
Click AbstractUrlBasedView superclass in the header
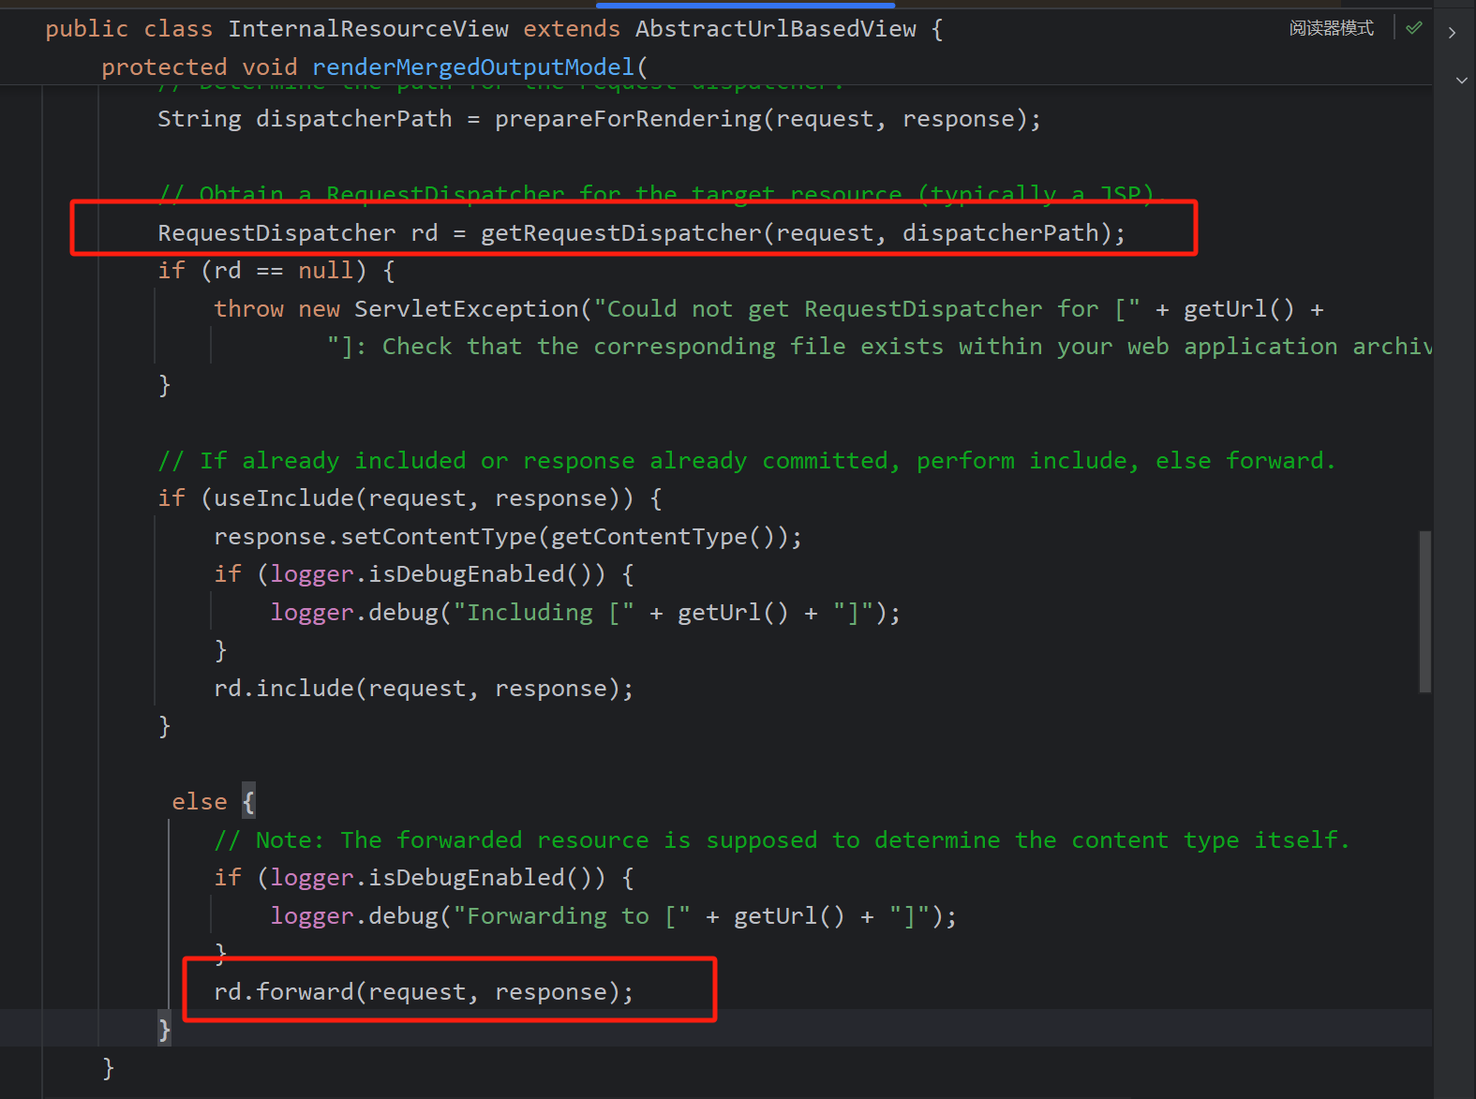[x=776, y=29]
